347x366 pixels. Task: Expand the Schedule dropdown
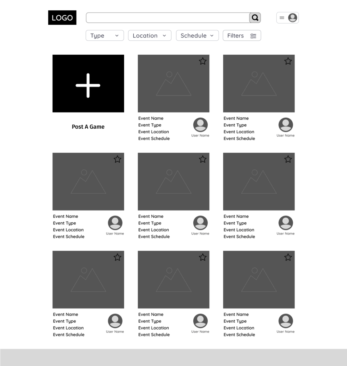[197, 35]
